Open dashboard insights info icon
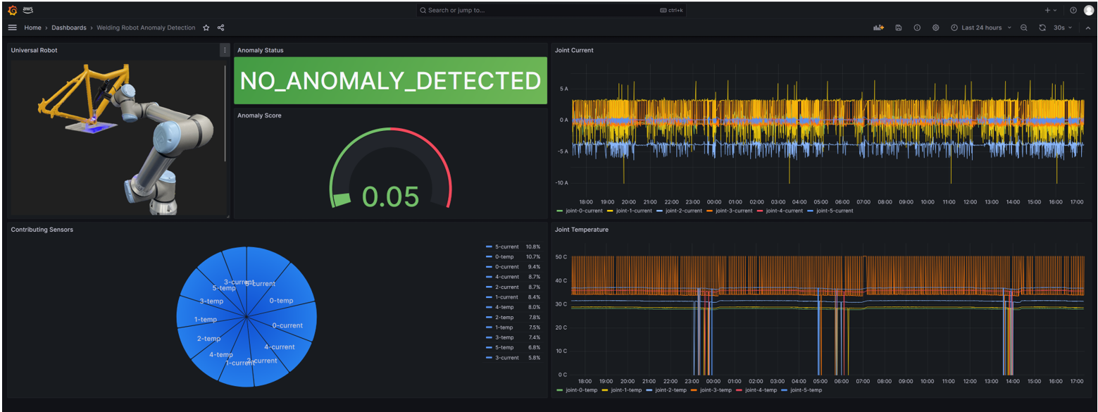Viewport: 1098px width, 412px height. click(x=917, y=27)
